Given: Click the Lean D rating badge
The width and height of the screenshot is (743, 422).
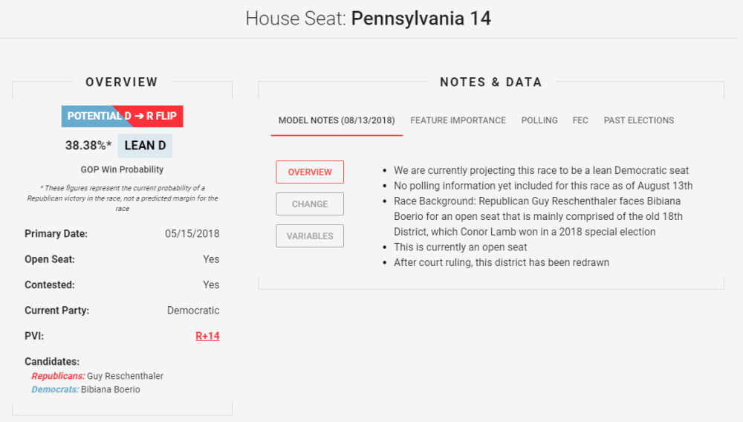Looking at the screenshot, I should (x=145, y=146).
